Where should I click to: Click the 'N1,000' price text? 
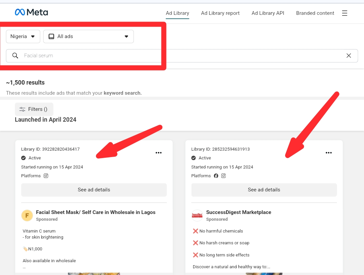35,249
